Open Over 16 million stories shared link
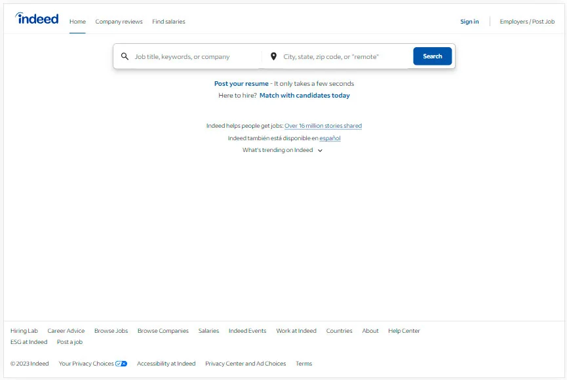This screenshot has height=380, width=567. click(x=323, y=126)
